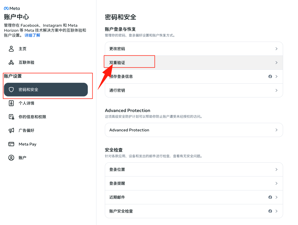Click the 互联体验 icon in sidebar

11,62
